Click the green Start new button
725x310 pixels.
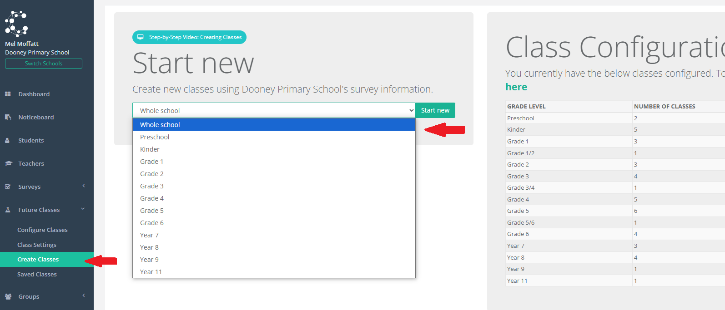coord(435,110)
